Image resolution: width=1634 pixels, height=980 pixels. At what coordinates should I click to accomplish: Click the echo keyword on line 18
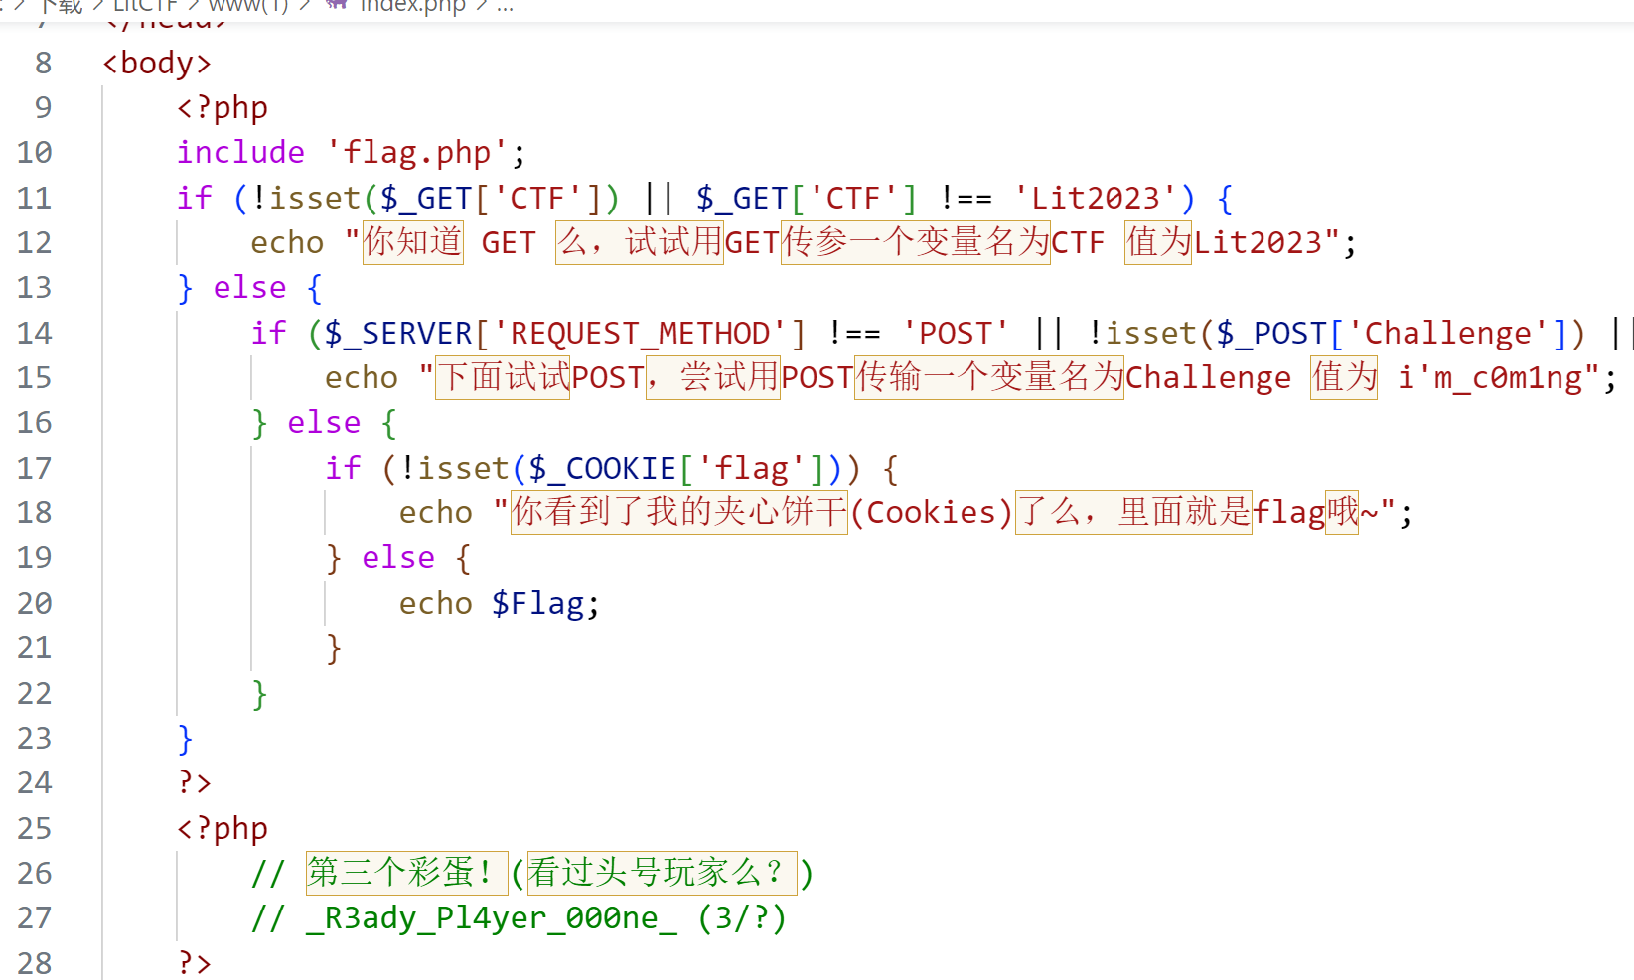pos(436,512)
